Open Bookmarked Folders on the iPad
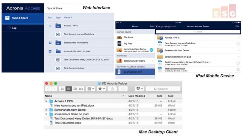 pyautogui.click(x=135, y=61)
